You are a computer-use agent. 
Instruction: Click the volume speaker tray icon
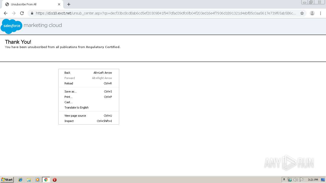coord(296,180)
